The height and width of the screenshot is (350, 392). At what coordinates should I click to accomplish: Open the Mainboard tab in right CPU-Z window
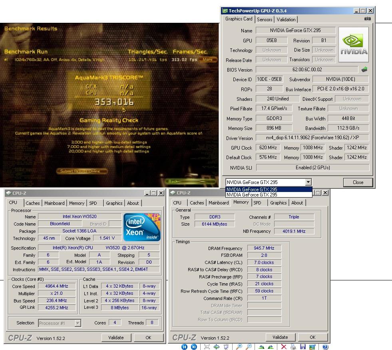pyautogui.click(x=219, y=203)
